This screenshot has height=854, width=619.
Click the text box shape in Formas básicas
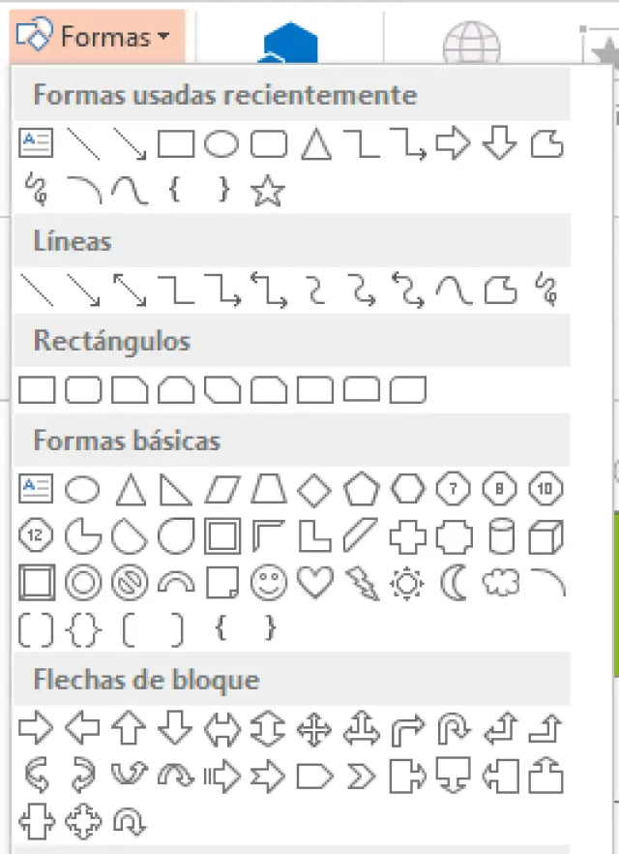[37, 490]
